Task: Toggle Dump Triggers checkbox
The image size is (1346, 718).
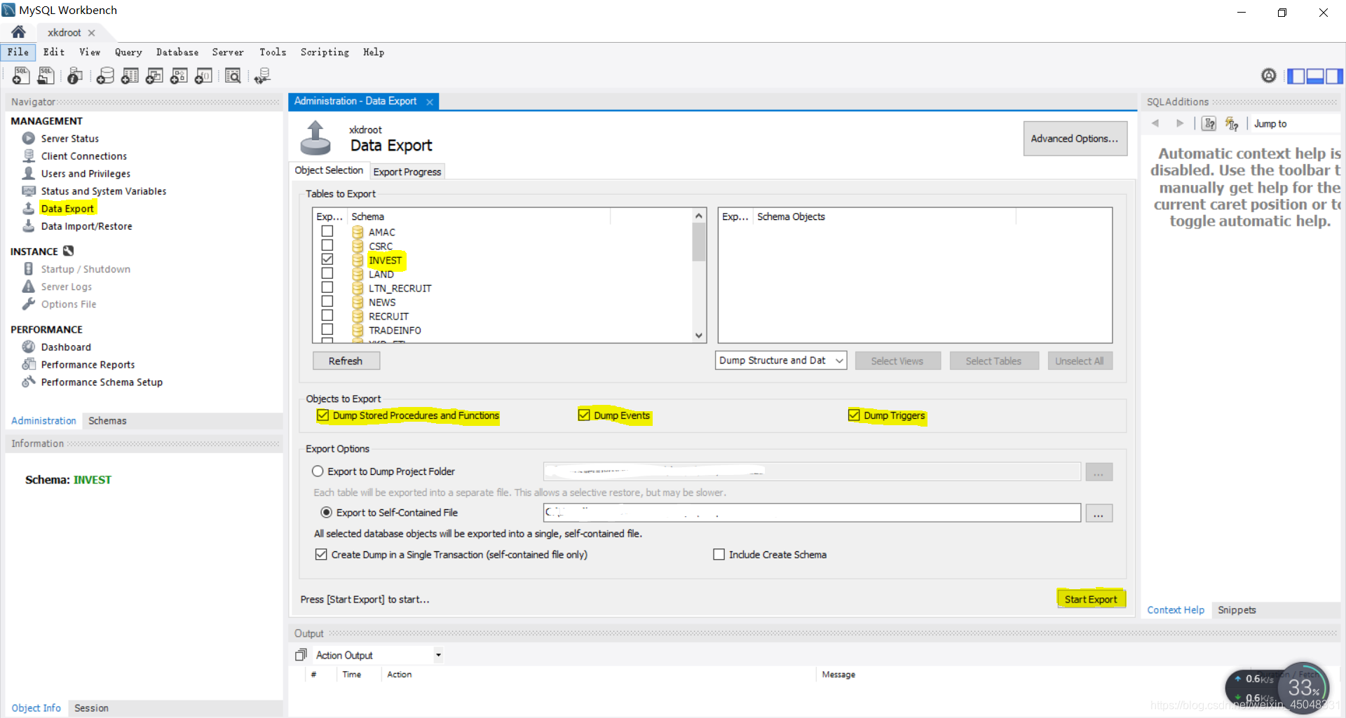Action: point(854,415)
